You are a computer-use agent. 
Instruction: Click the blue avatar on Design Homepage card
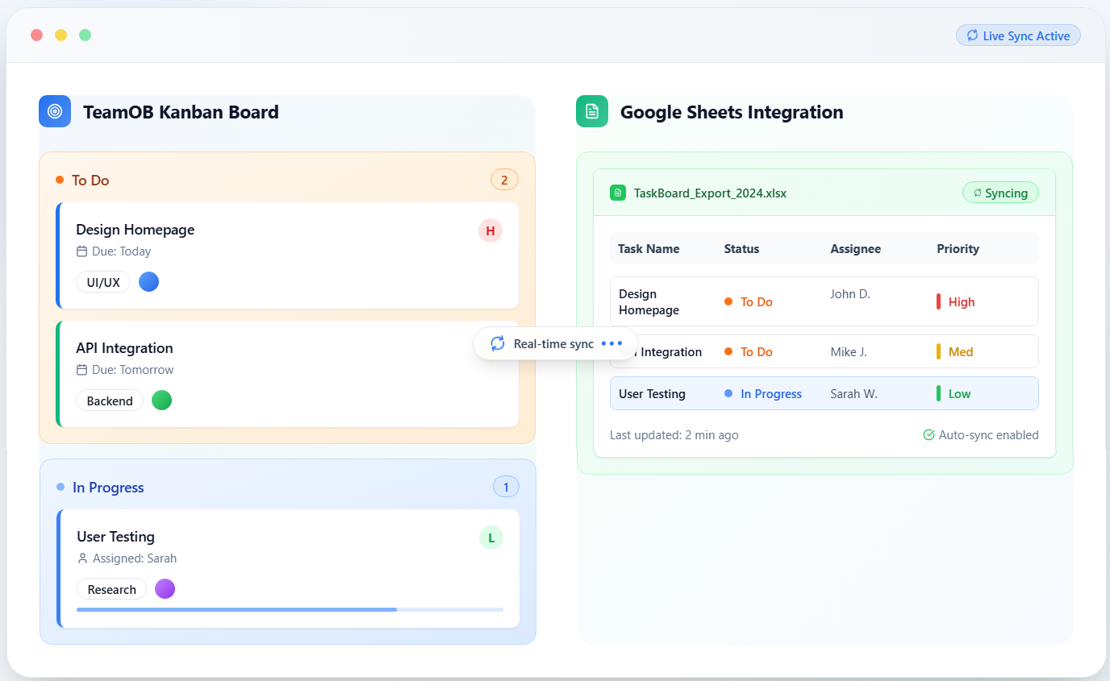(148, 281)
